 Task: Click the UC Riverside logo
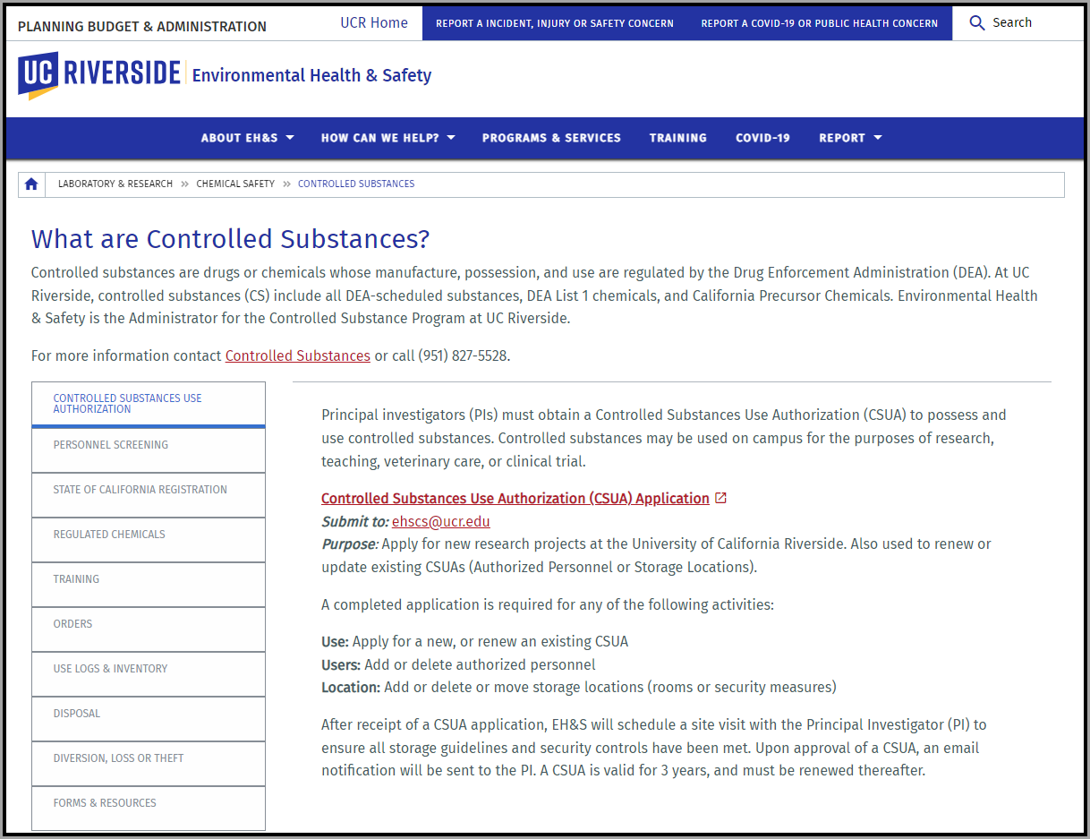(x=98, y=75)
